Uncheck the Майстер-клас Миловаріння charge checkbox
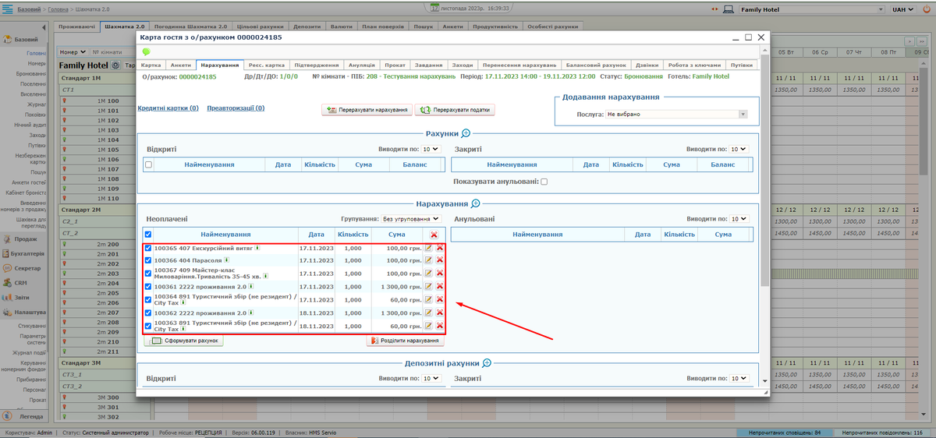Image resolution: width=936 pixels, height=438 pixels. (148, 274)
